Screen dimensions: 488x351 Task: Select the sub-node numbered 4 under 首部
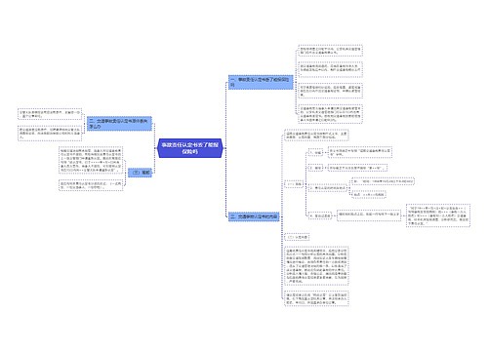tap(320, 215)
